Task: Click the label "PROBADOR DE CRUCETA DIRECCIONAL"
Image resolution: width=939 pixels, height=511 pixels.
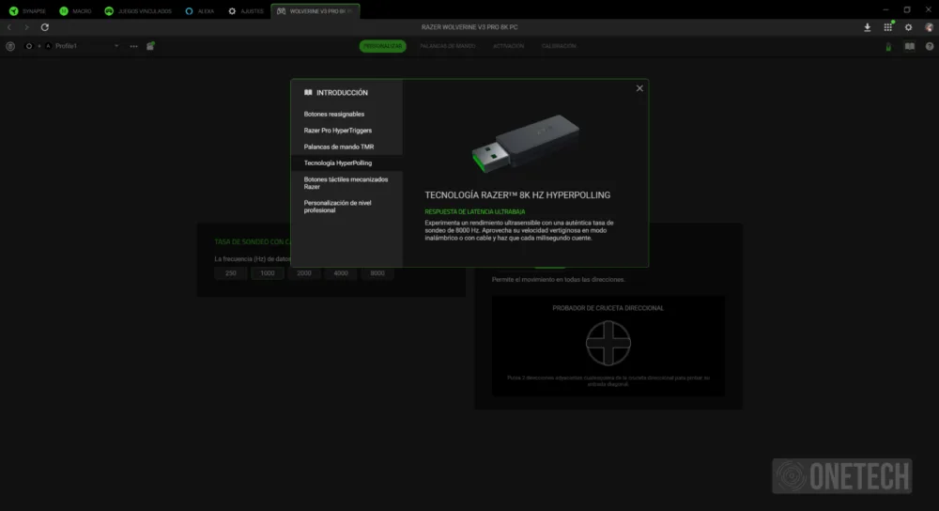Action: [608, 308]
